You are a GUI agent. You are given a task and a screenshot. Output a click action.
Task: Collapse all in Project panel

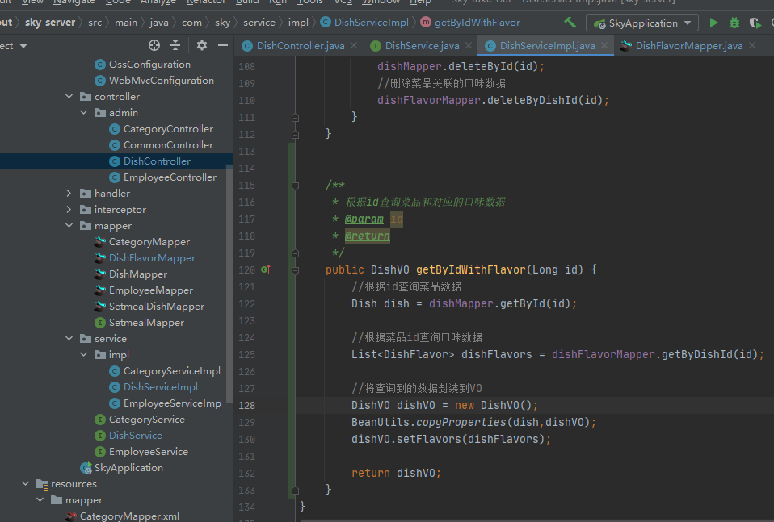click(176, 45)
